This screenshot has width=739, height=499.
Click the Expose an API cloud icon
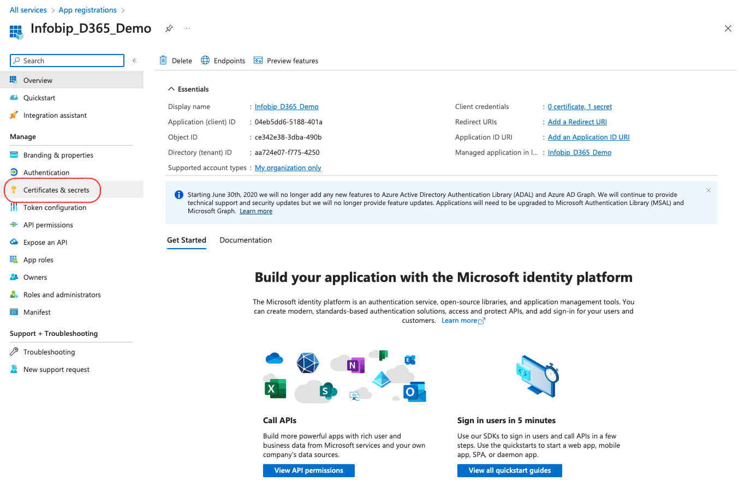(14, 242)
